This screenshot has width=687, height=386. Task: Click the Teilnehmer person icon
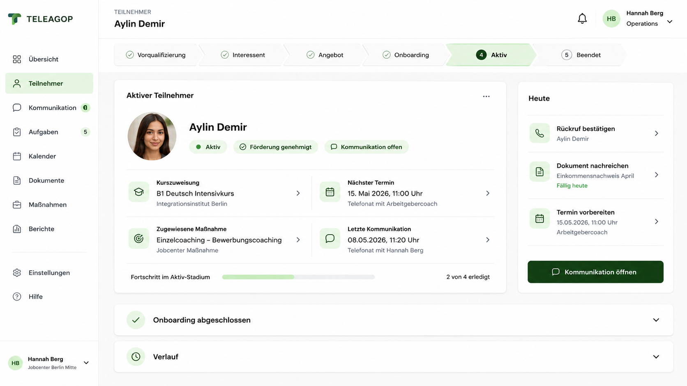pyautogui.click(x=17, y=84)
